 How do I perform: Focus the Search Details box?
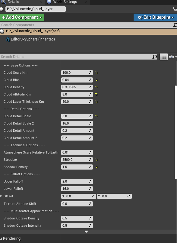tap(76, 57)
